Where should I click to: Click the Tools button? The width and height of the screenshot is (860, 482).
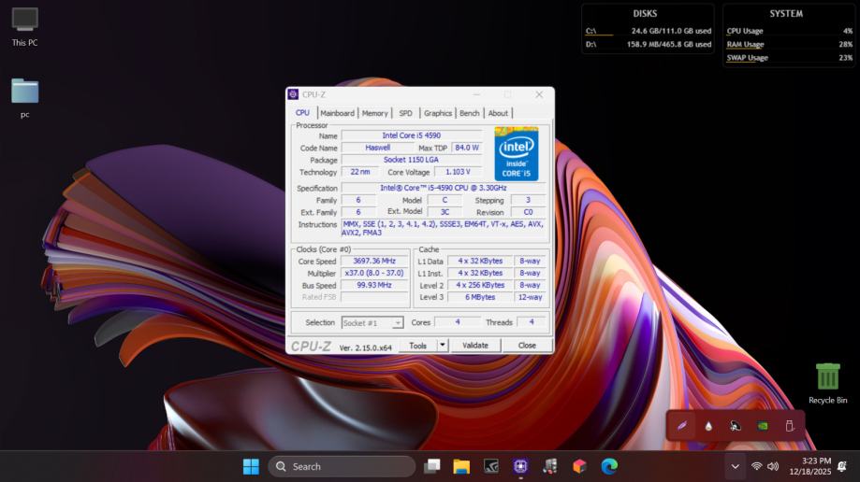(417, 345)
